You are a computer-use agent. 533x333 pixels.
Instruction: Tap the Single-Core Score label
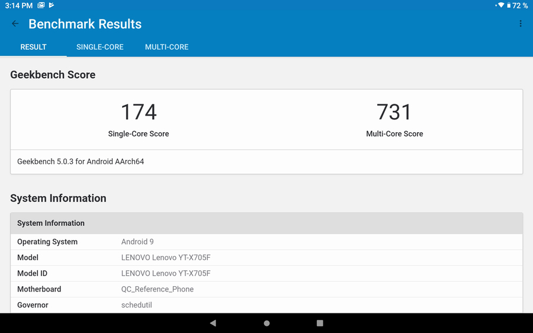(x=139, y=134)
